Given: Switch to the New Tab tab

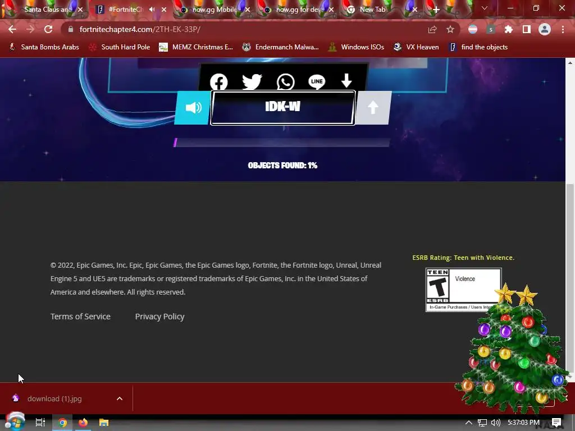Looking at the screenshot, I should pos(373,10).
